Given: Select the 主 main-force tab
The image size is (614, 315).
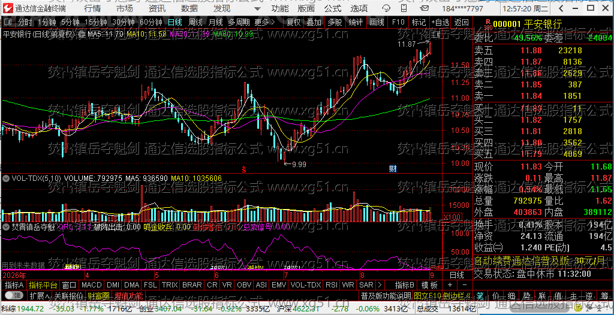Looking at the screenshot, I should coord(573,295).
